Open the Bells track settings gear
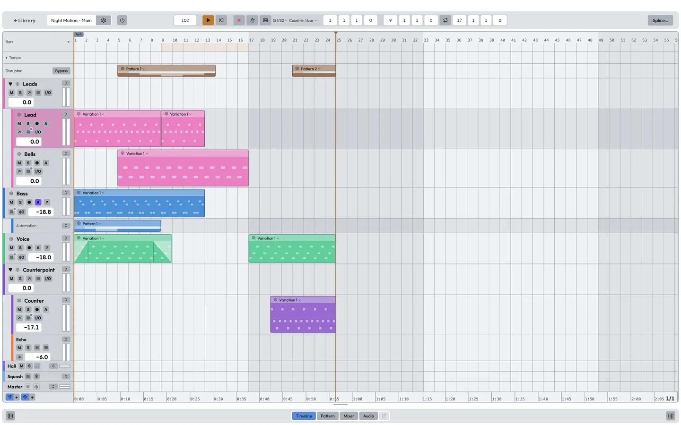The height and width of the screenshot is (425, 681). pyautogui.click(x=19, y=154)
